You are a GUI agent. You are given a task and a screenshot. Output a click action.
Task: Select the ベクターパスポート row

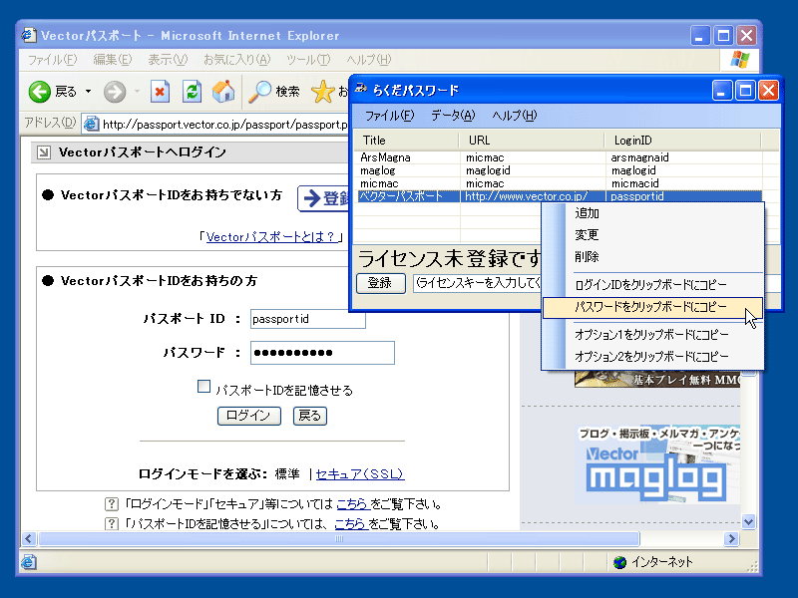click(x=560, y=196)
